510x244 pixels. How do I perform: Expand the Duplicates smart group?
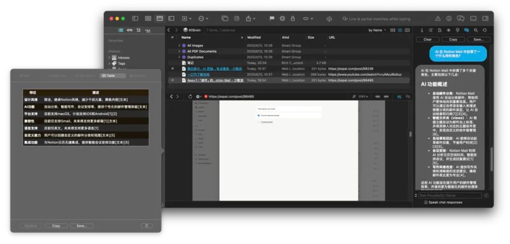tap(179, 57)
